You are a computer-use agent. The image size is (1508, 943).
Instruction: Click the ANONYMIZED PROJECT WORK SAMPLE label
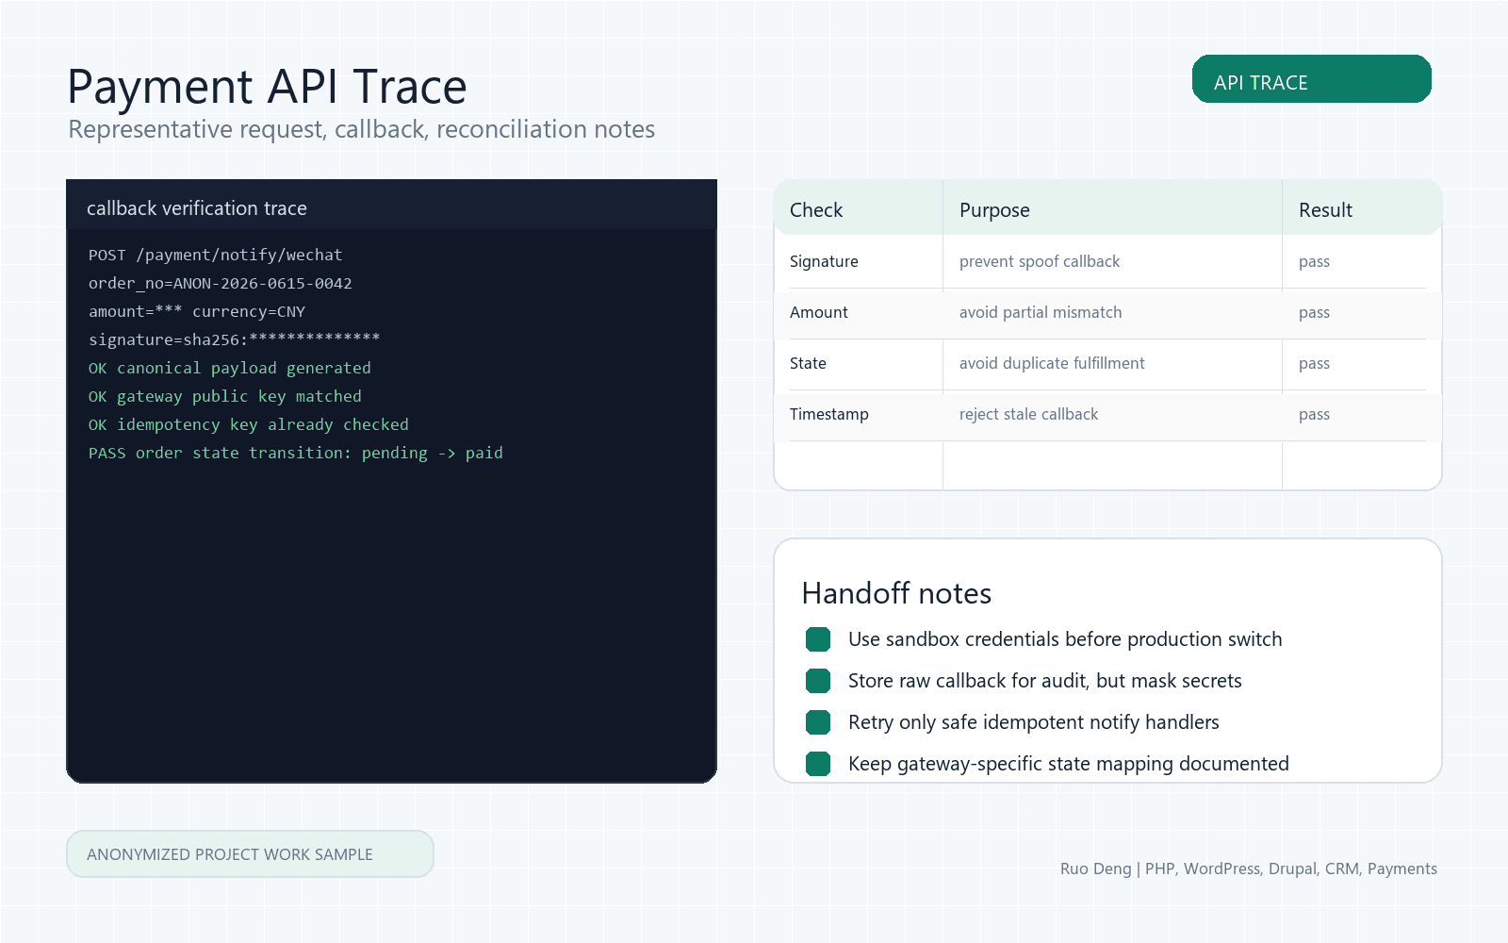point(250,854)
